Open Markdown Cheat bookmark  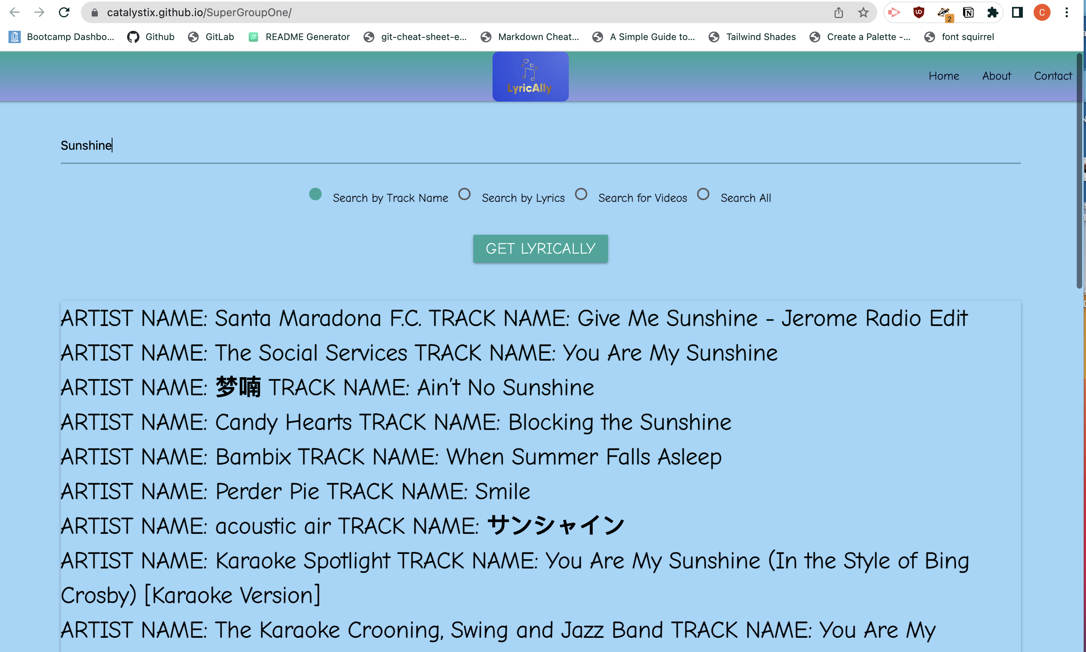(530, 37)
